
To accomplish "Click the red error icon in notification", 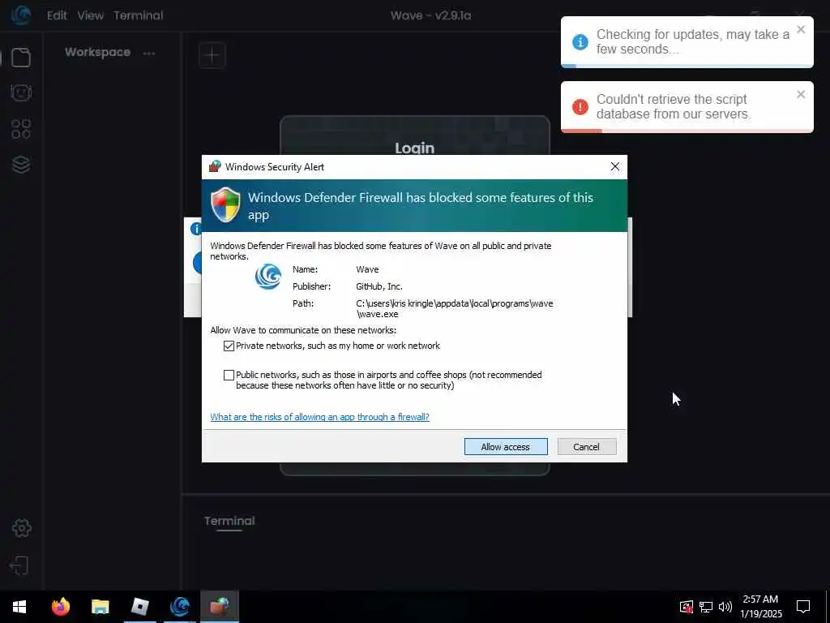I will [x=580, y=106].
